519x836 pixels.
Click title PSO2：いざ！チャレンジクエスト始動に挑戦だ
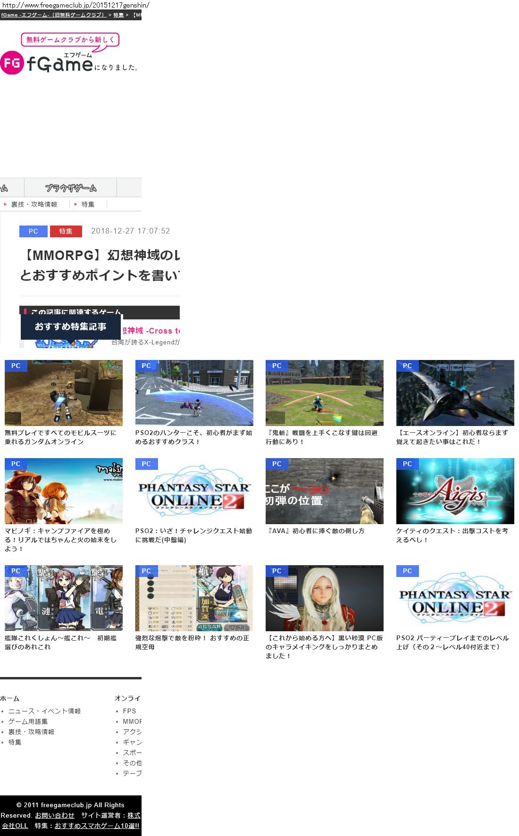(x=193, y=535)
